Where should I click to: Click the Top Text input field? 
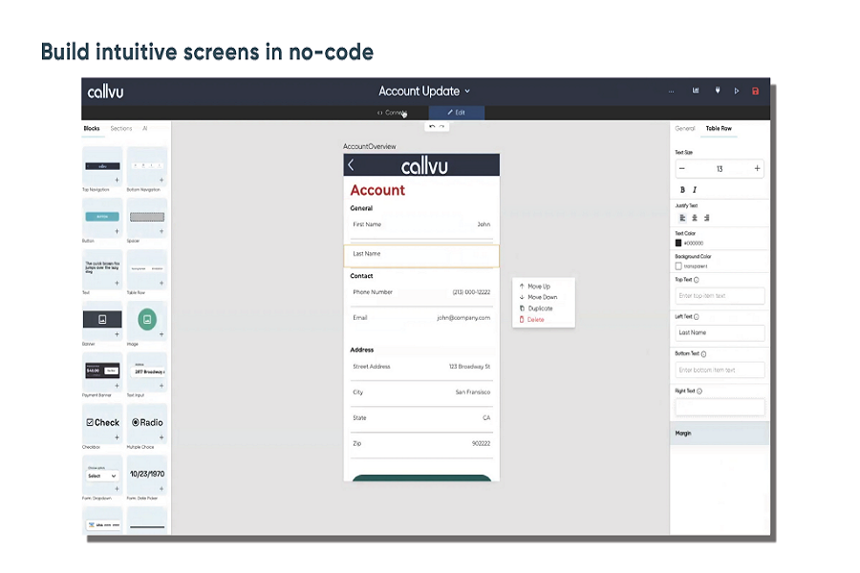click(x=720, y=296)
